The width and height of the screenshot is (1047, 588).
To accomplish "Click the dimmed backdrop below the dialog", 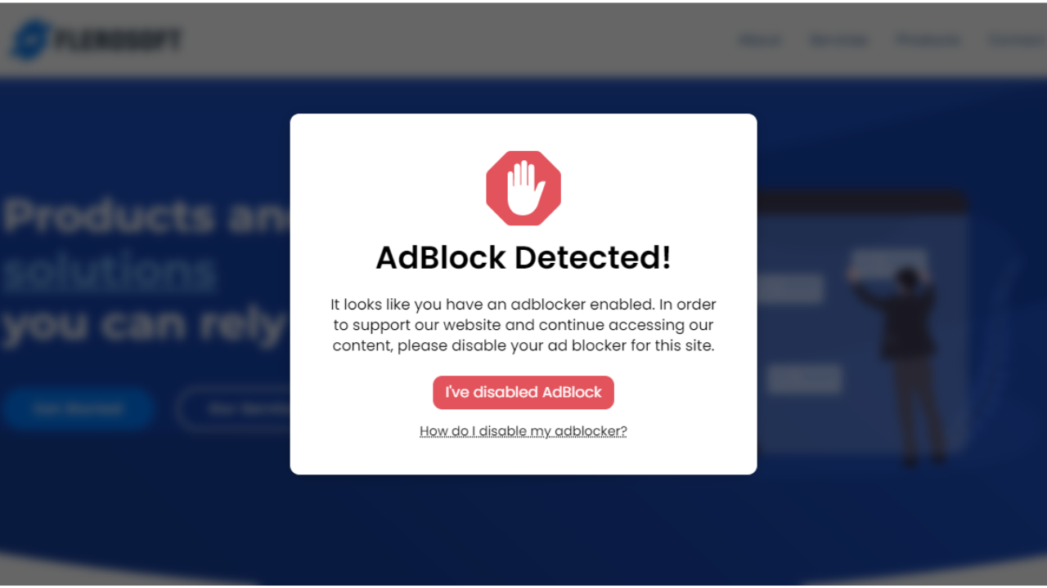I will click(x=523, y=531).
